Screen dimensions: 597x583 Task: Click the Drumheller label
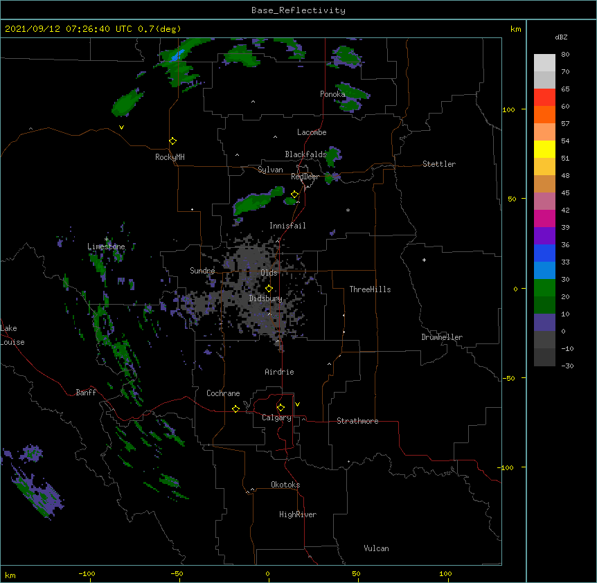[442, 337]
